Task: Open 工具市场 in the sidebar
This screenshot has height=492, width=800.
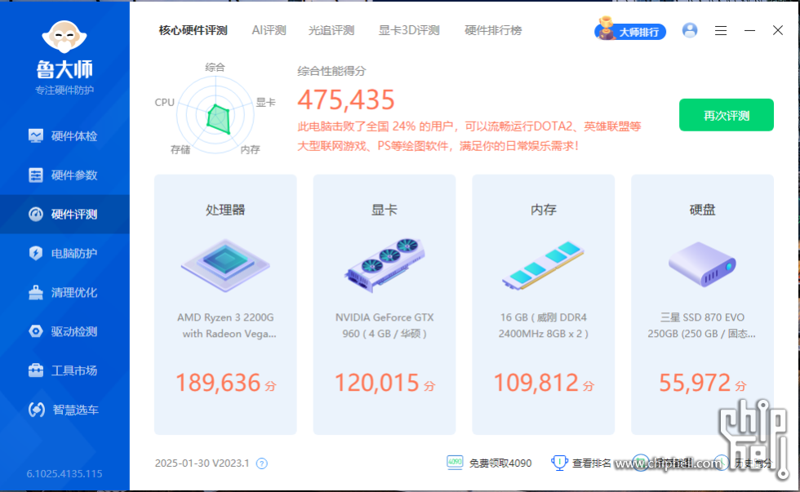Action: click(64, 370)
